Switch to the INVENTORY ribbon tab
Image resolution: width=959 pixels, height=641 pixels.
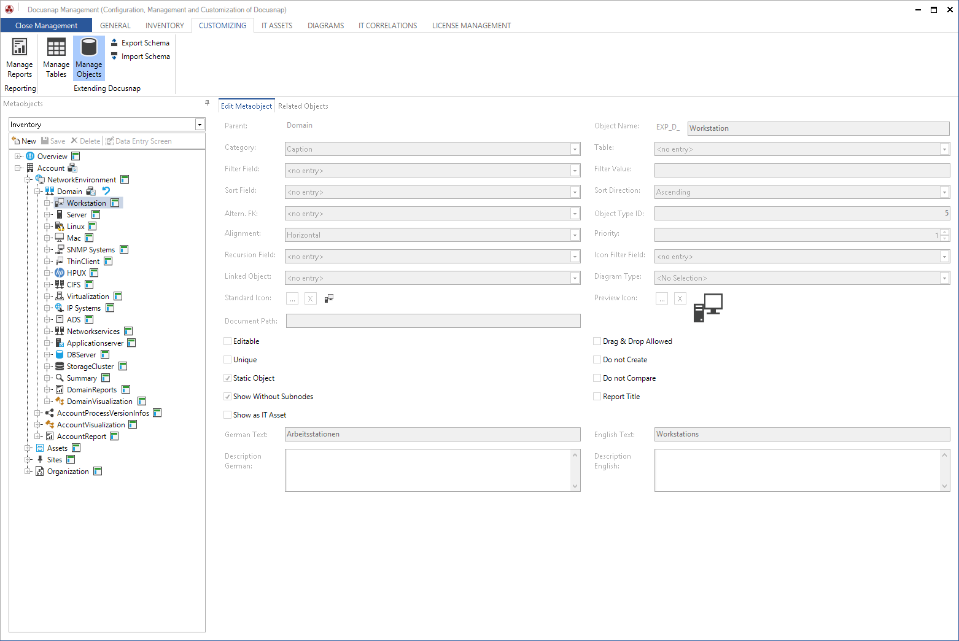point(165,26)
